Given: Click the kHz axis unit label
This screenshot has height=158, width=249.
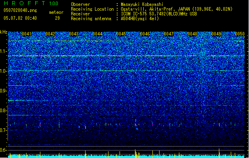Looking at the screenshot, I should 4,32.
